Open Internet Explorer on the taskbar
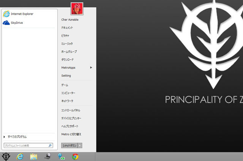 pyautogui.click(x=20, y=157)
